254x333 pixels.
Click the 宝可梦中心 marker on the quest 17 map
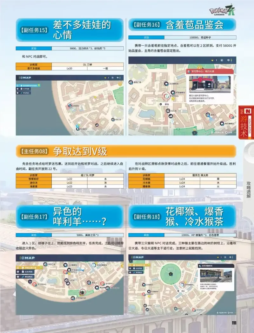click(34, 284)
